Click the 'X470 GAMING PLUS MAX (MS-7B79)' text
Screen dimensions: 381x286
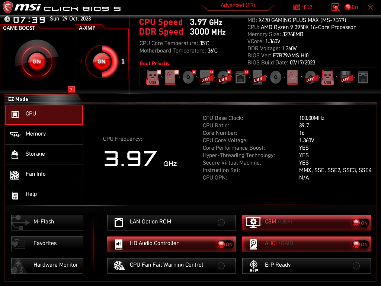[x=302, y=20]
